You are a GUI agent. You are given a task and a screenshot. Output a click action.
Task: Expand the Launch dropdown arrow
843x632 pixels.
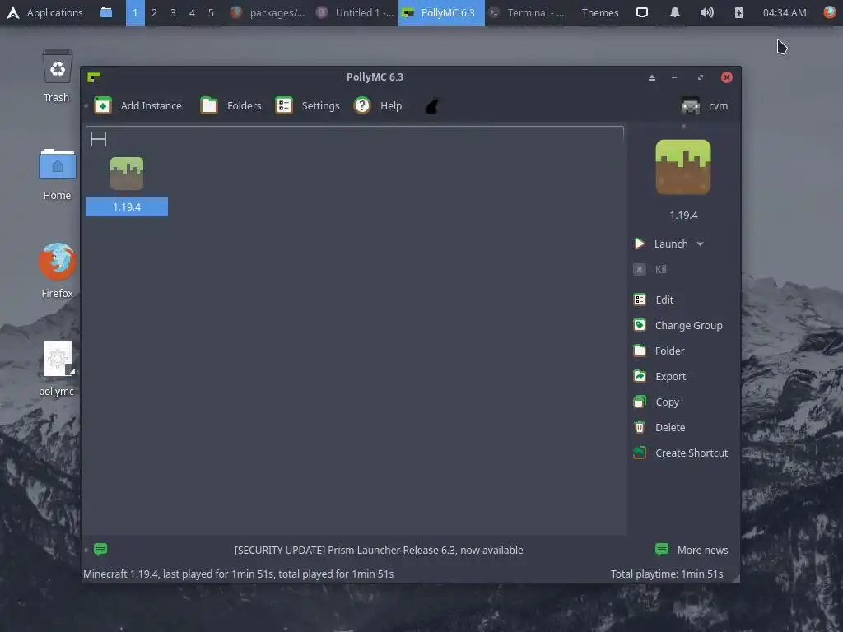(x=700, y=244)
